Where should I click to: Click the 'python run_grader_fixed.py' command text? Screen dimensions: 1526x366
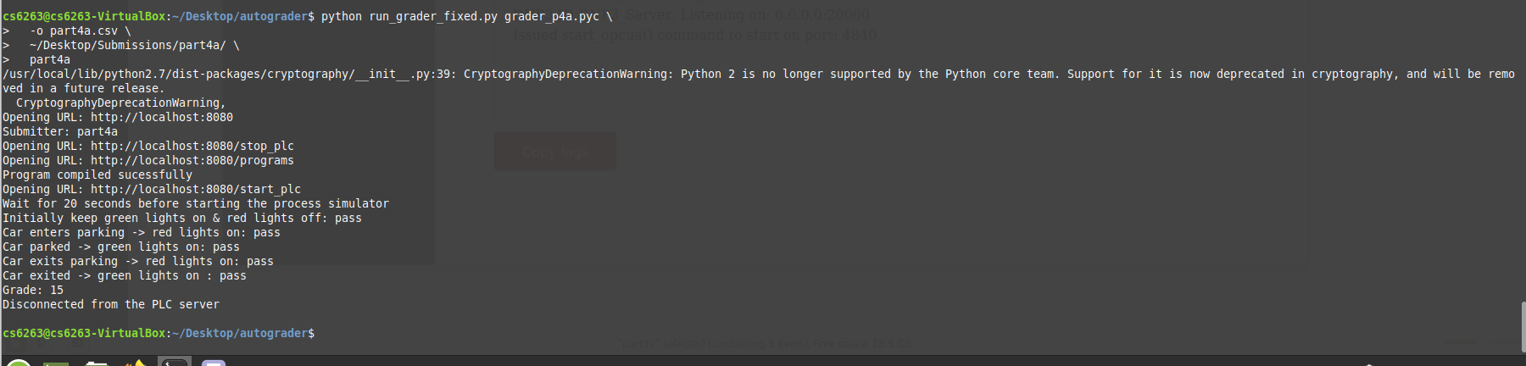point(409,16)
